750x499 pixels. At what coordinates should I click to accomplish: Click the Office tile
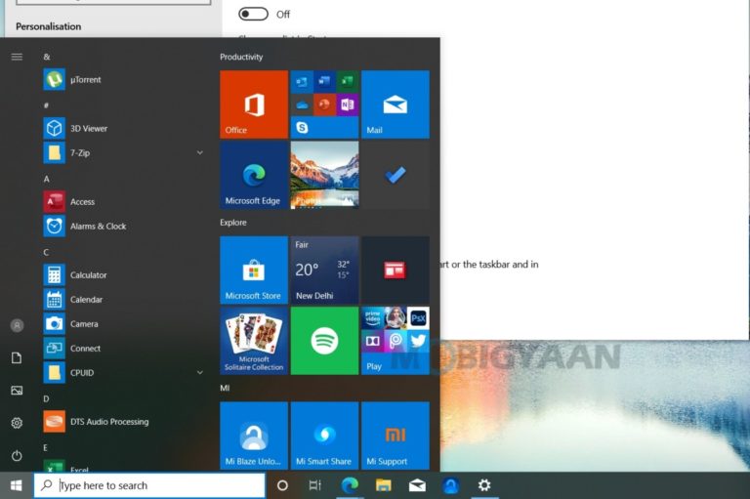pos(254,104)
